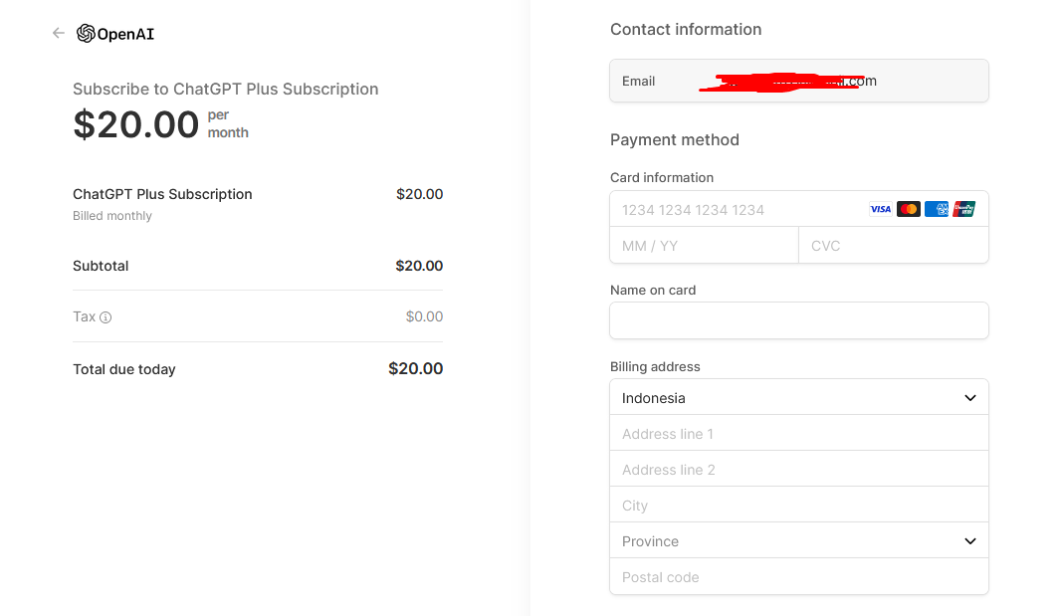This screenshot has width=1061, height=616.
Task: Click the MM / YY expiry field
Action: coord(705,246)
